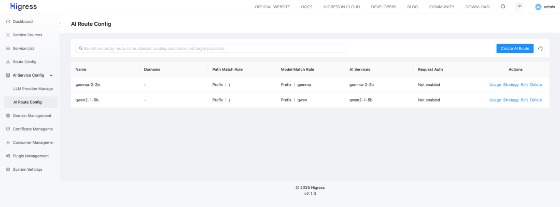This screenshot has height=207, width=560.
Task: Click the System Settings gear icon
Action: click(8, 170)
